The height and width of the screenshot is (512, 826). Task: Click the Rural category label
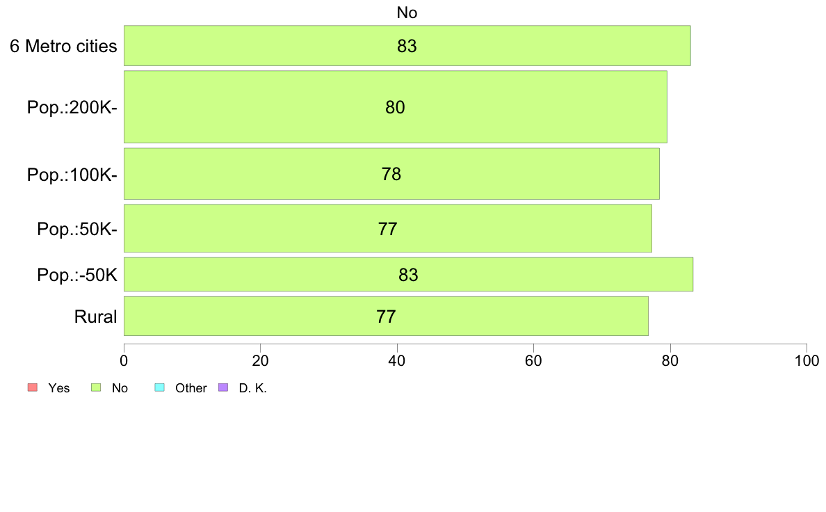point(95,317)
